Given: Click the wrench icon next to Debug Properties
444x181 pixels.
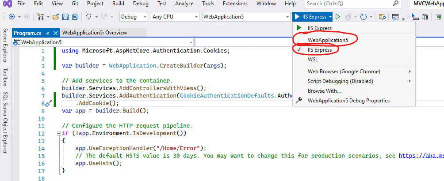Looking at the screenshot, I should (299, 101).
